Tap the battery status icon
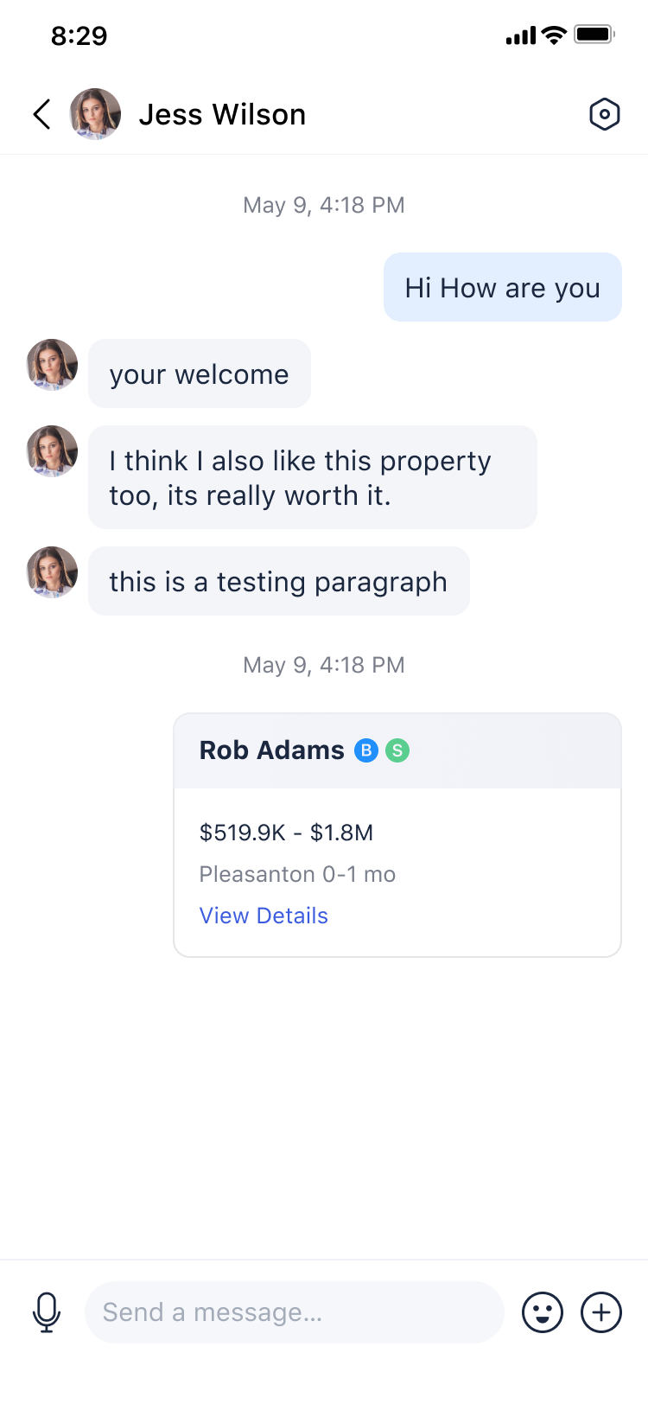Screen dimensions: 648x1404 (x=594, y=35)
